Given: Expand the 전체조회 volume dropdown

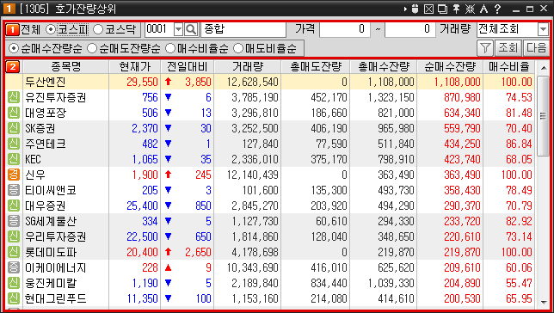Looking at the screenshot, I should 543,29.
